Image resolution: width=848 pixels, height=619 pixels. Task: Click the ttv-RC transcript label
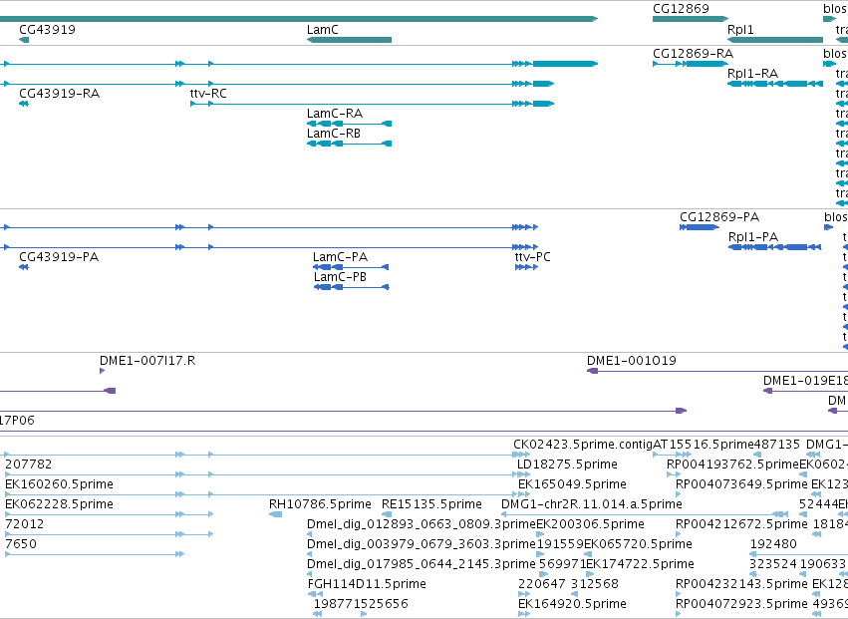(x=208, y=93)
